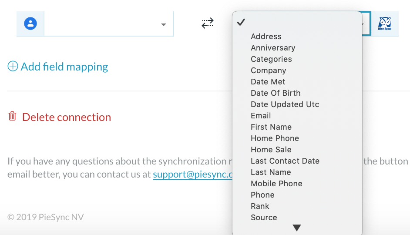The image size is (410, 235).
Task: Open the support@piesync email link
Action: pos(193,175)
